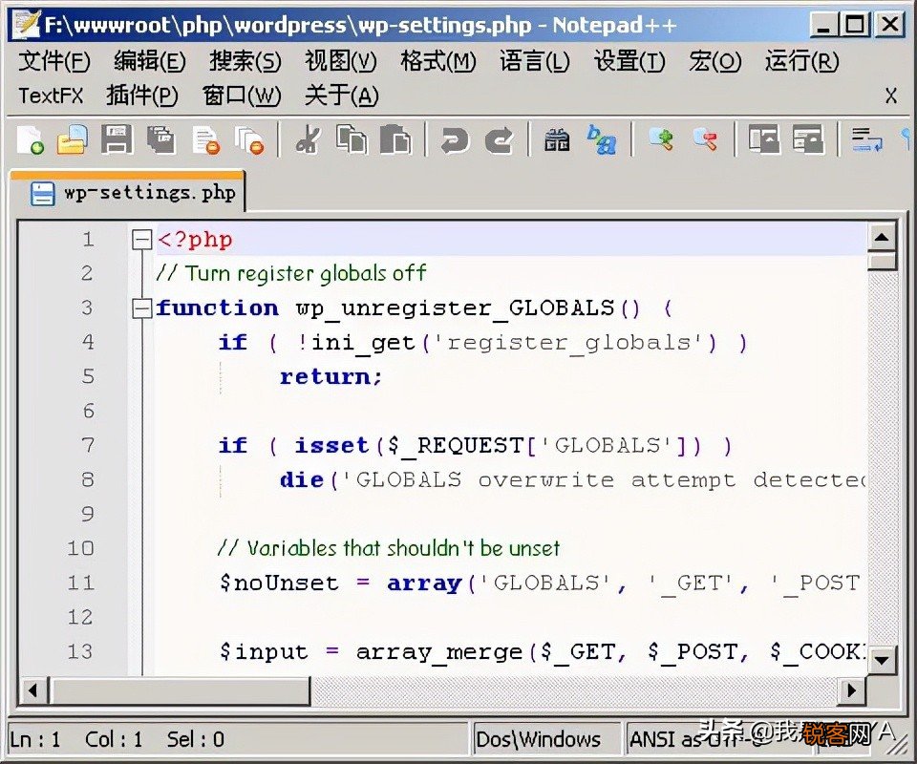Open the 搜索(S) menu
The height and width of the screenshot is (764, 917).
coord(245,61)
